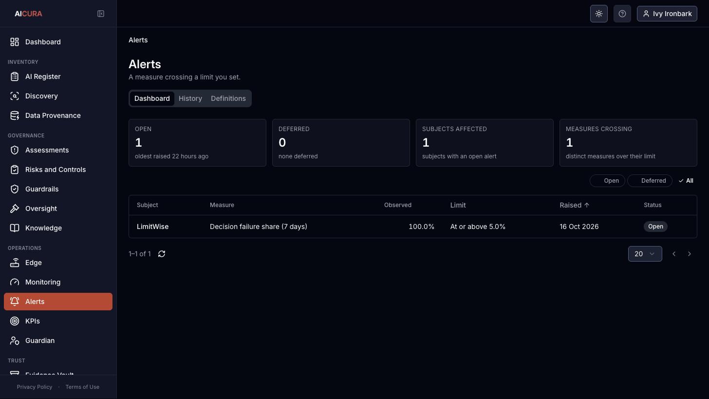Open the Terms of Use link
The width and height of the screenshot is (709, 399).
click(x=82, y=387)
